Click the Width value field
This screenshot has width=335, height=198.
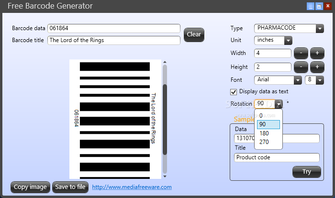tap(273, 53)
